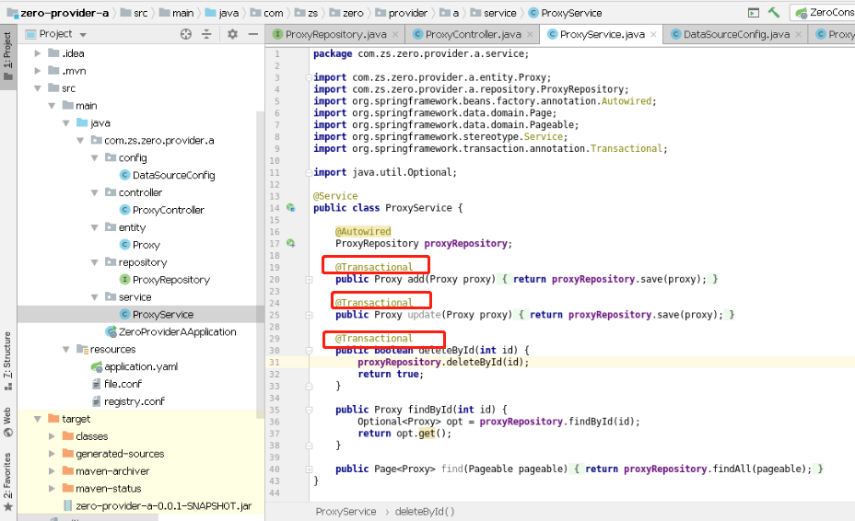
Task: Open Project panel settings gear
Action: 232,34
